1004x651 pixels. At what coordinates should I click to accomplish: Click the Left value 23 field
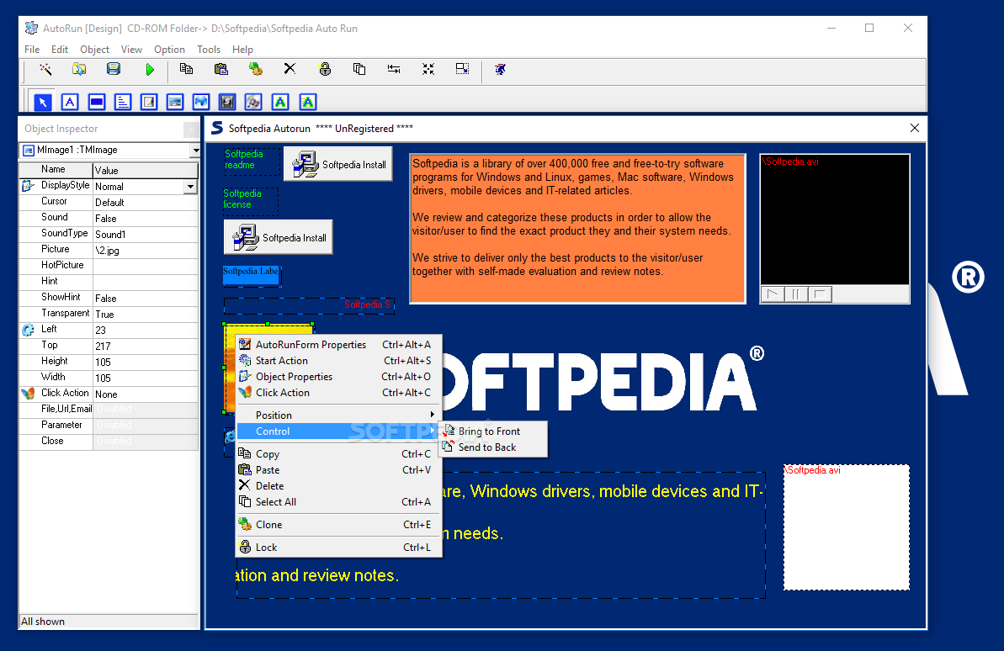(146, 331)
